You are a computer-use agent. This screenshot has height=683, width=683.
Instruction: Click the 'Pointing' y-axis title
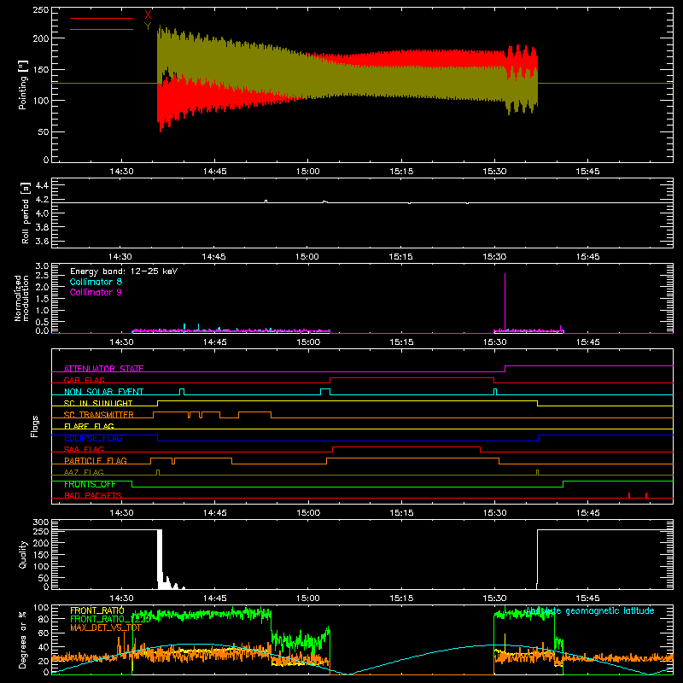[23, 85]
